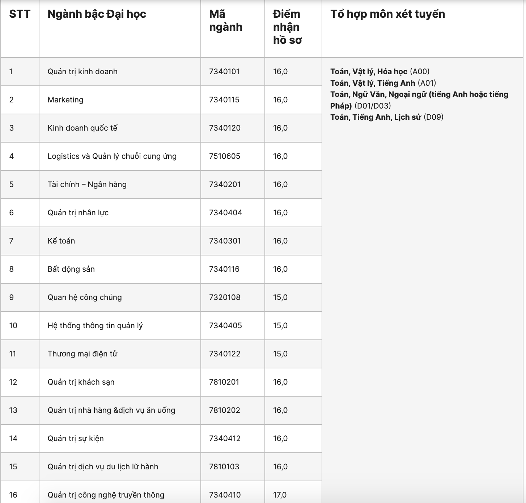Select the 'Quản trị sự kiện' cell
Viewport: 526px width, 503px height.
76,439
